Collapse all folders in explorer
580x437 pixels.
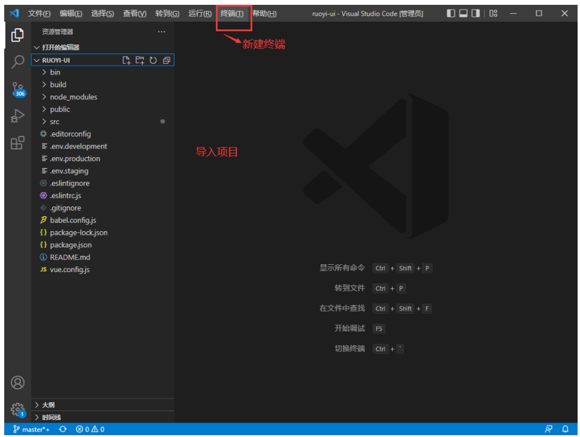(166, 60)
